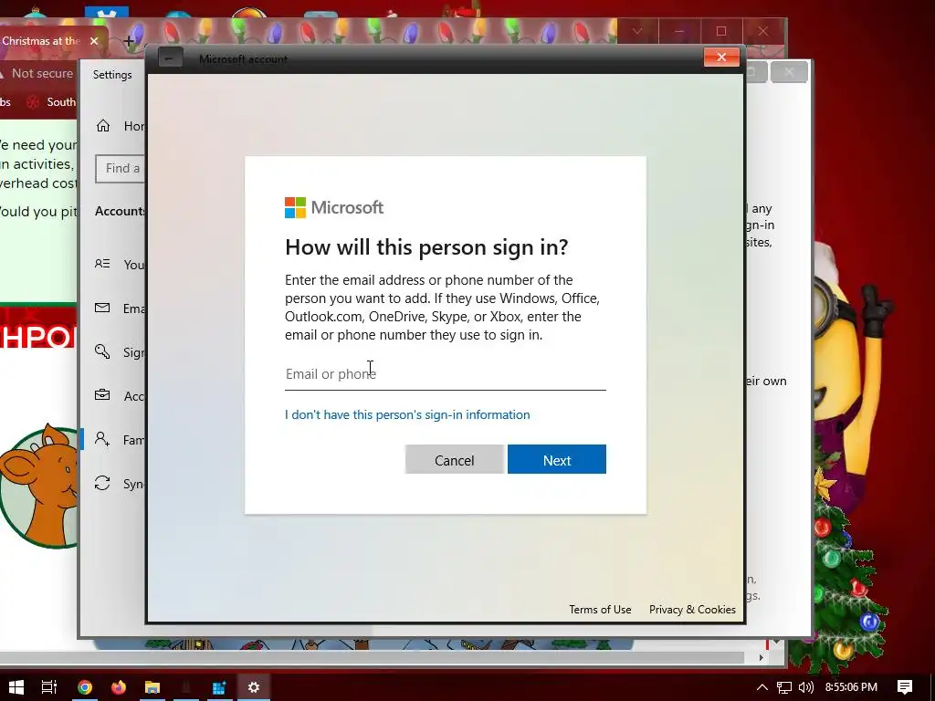Click Find a setting search box
The image size is (935, 701).
pos(121,169)
